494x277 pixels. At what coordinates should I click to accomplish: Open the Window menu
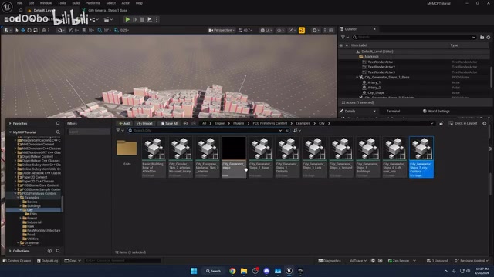(46, 3)
